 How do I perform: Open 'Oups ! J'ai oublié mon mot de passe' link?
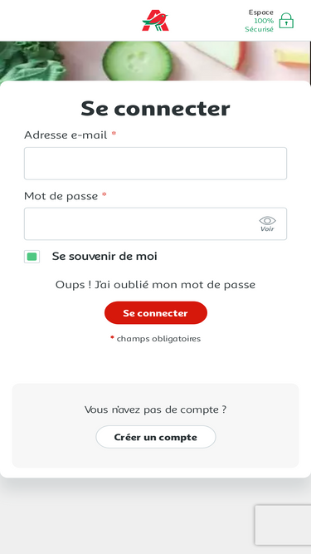pos(156,285)
